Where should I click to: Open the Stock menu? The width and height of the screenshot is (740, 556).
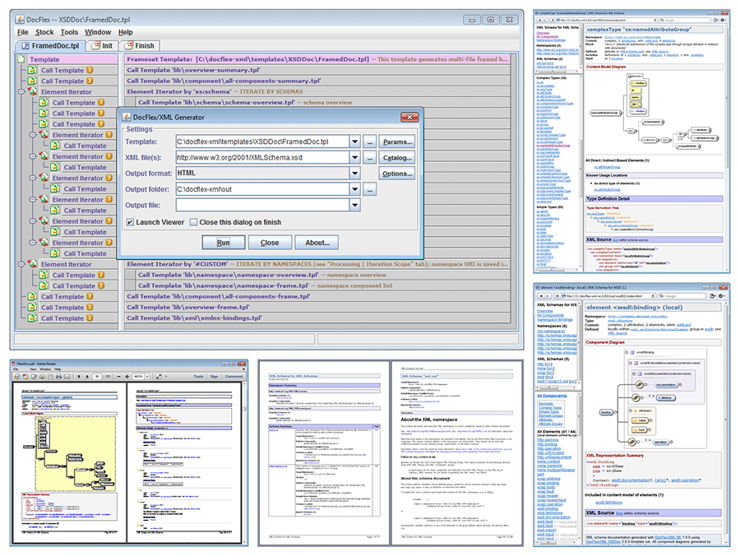[44, 32]
